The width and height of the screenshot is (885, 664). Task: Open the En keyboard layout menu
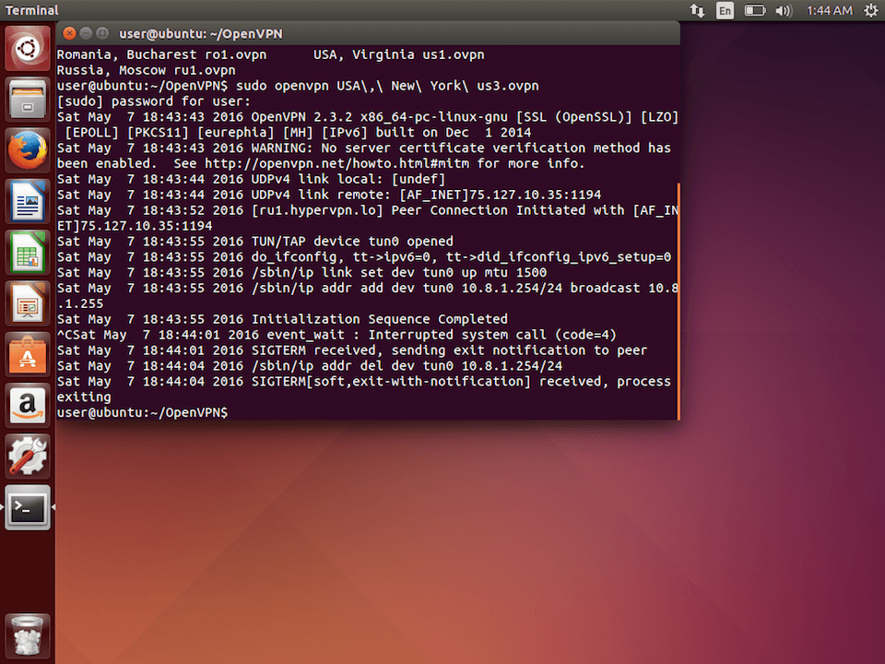click(725, 10)
